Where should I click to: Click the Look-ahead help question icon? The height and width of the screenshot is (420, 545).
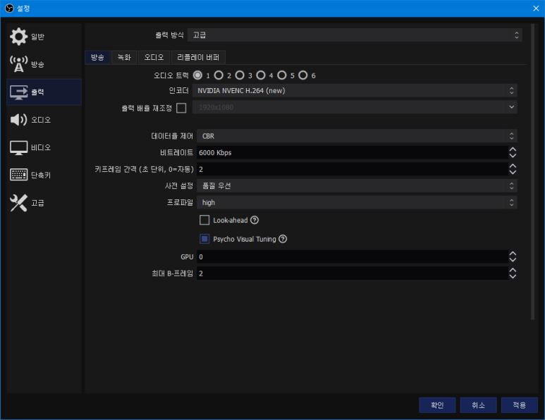(255, 220)
